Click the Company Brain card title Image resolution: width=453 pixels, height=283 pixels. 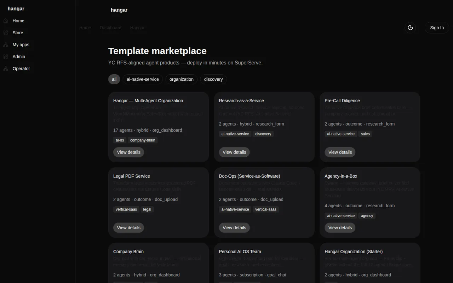click(128, 252)
